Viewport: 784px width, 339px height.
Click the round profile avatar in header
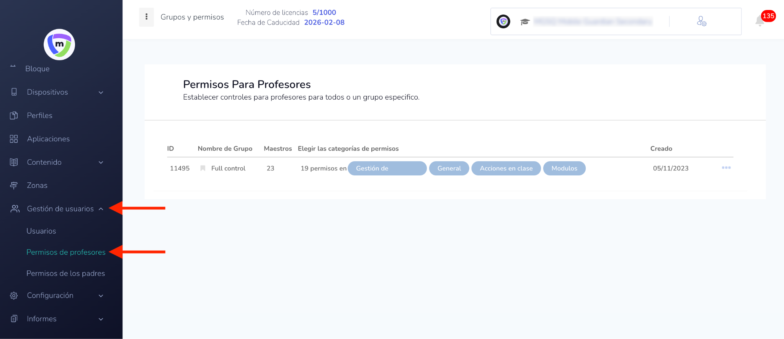[x=503, y=21]
